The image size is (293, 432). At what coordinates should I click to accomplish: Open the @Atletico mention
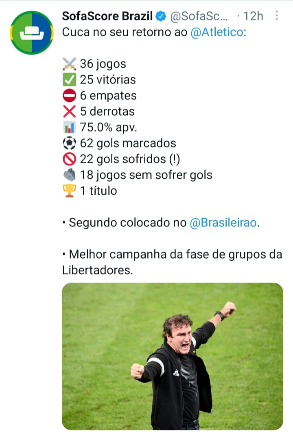click(x=216, y=33)
